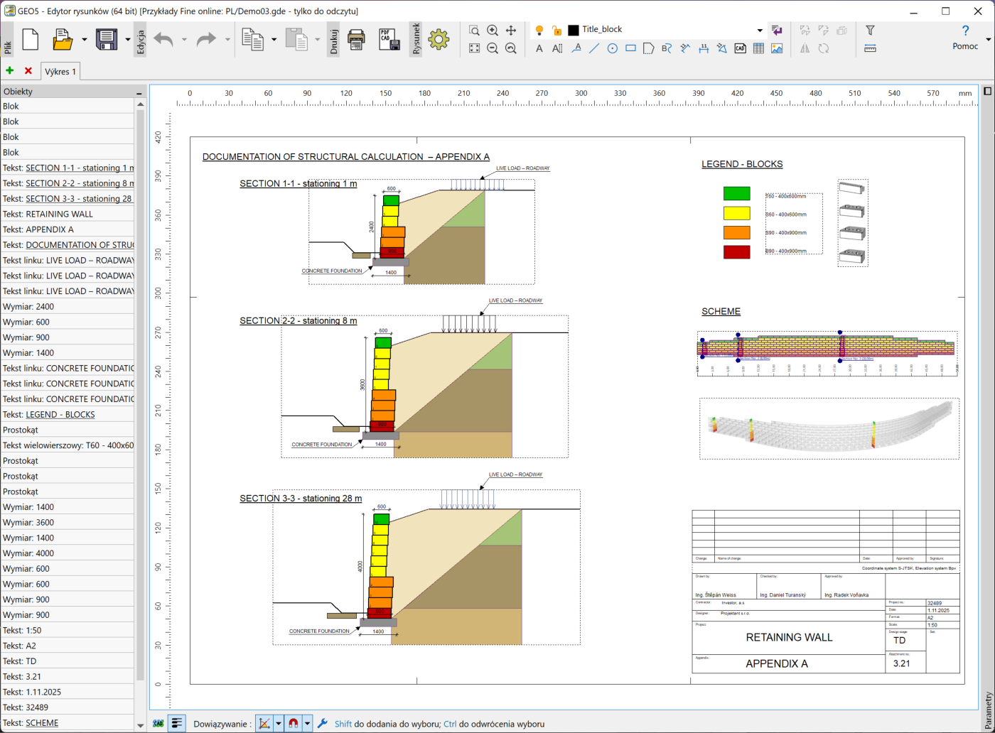The image size is (995, 733).
Task: Toggle magnet snapping in status bar
Action: 292,724
